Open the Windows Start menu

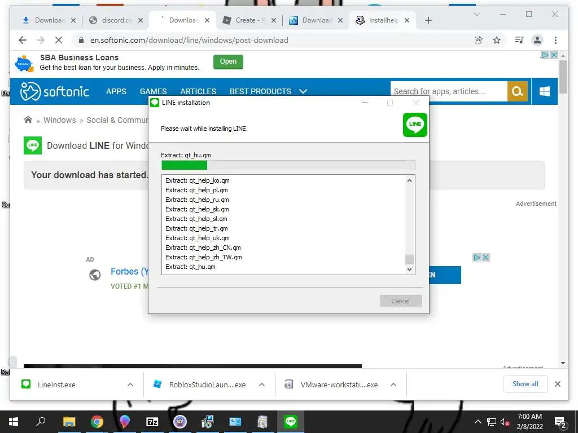pos(14,422)
